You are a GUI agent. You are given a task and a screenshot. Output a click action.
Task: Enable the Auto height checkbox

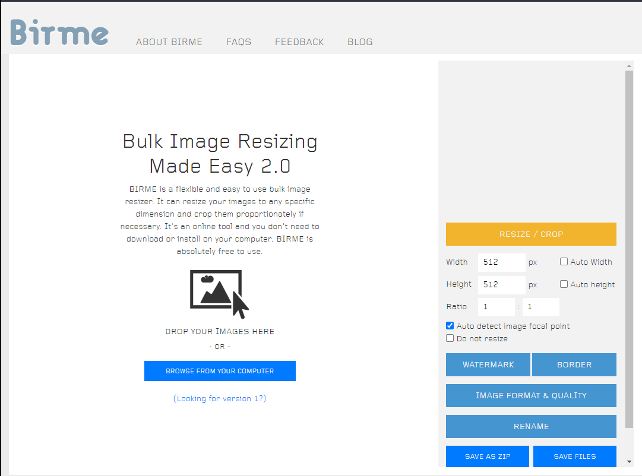[564, 284]
